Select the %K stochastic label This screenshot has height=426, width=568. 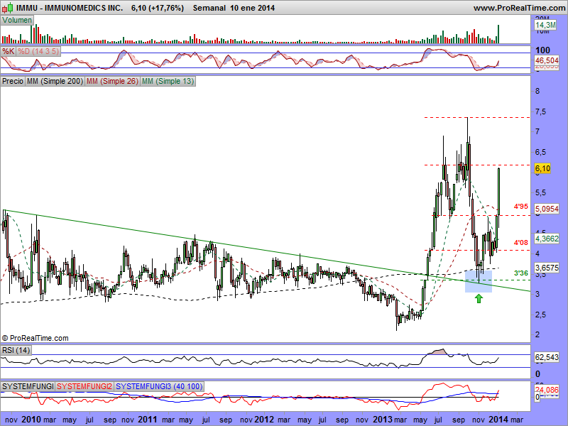[x=8, y=51]
